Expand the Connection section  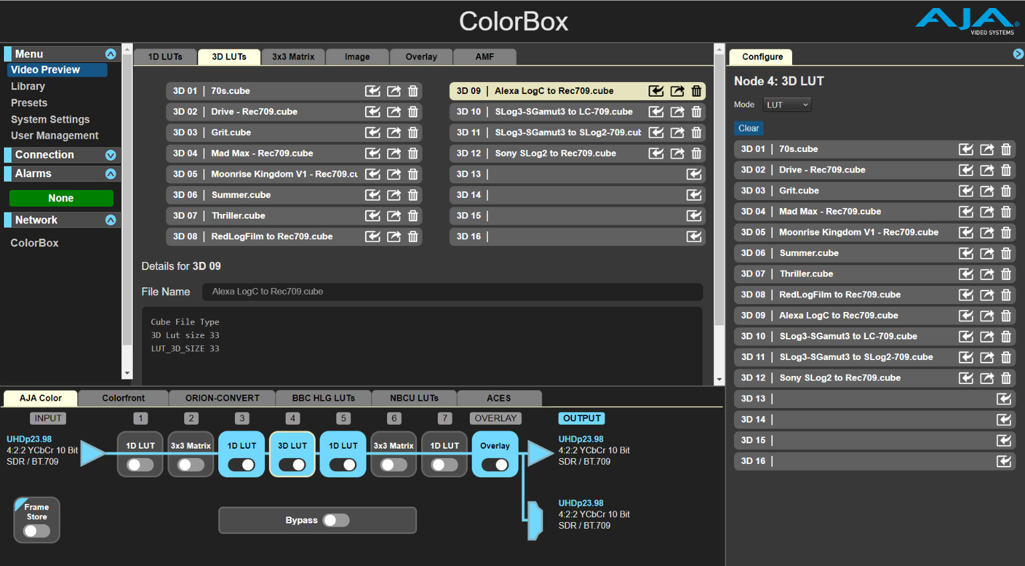coord(111,155)
